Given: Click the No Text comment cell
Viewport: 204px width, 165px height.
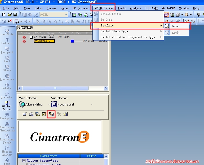Looking at the screenshot, I should (64, 37).
